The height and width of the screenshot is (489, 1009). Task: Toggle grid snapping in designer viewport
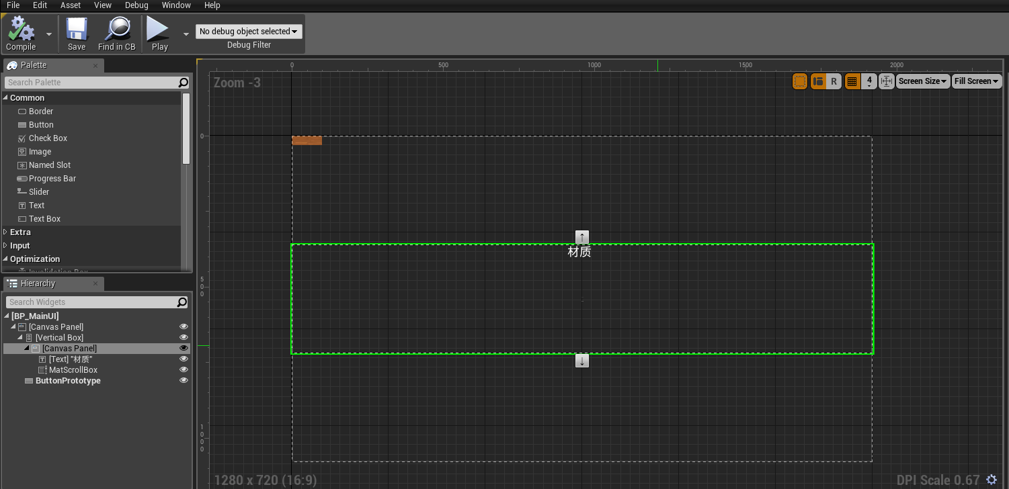852,81
